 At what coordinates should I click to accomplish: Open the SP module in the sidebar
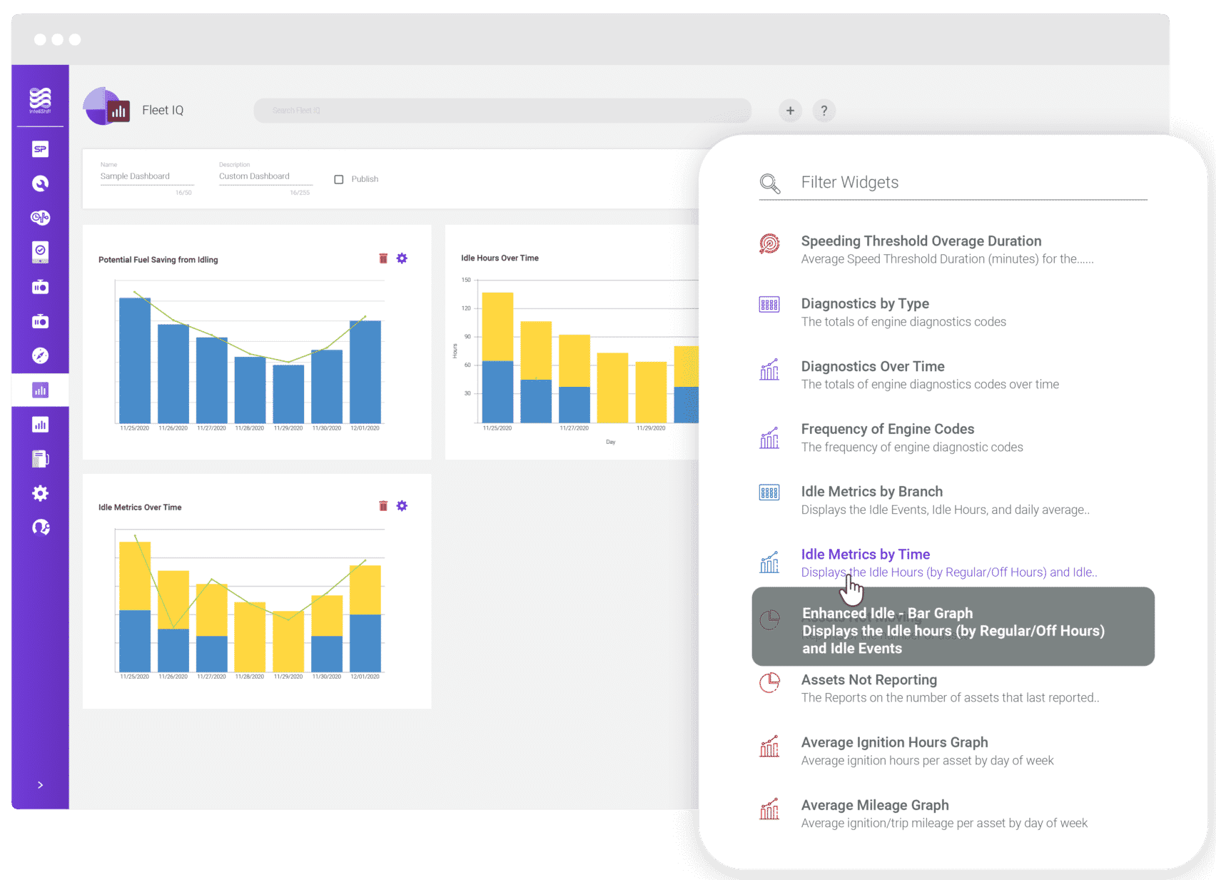(x=41, y=150)
